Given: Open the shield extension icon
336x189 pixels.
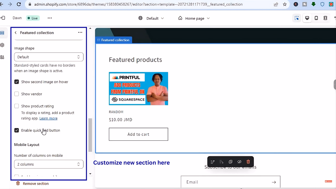Looking at the screenshot, I should pos(322,4).
